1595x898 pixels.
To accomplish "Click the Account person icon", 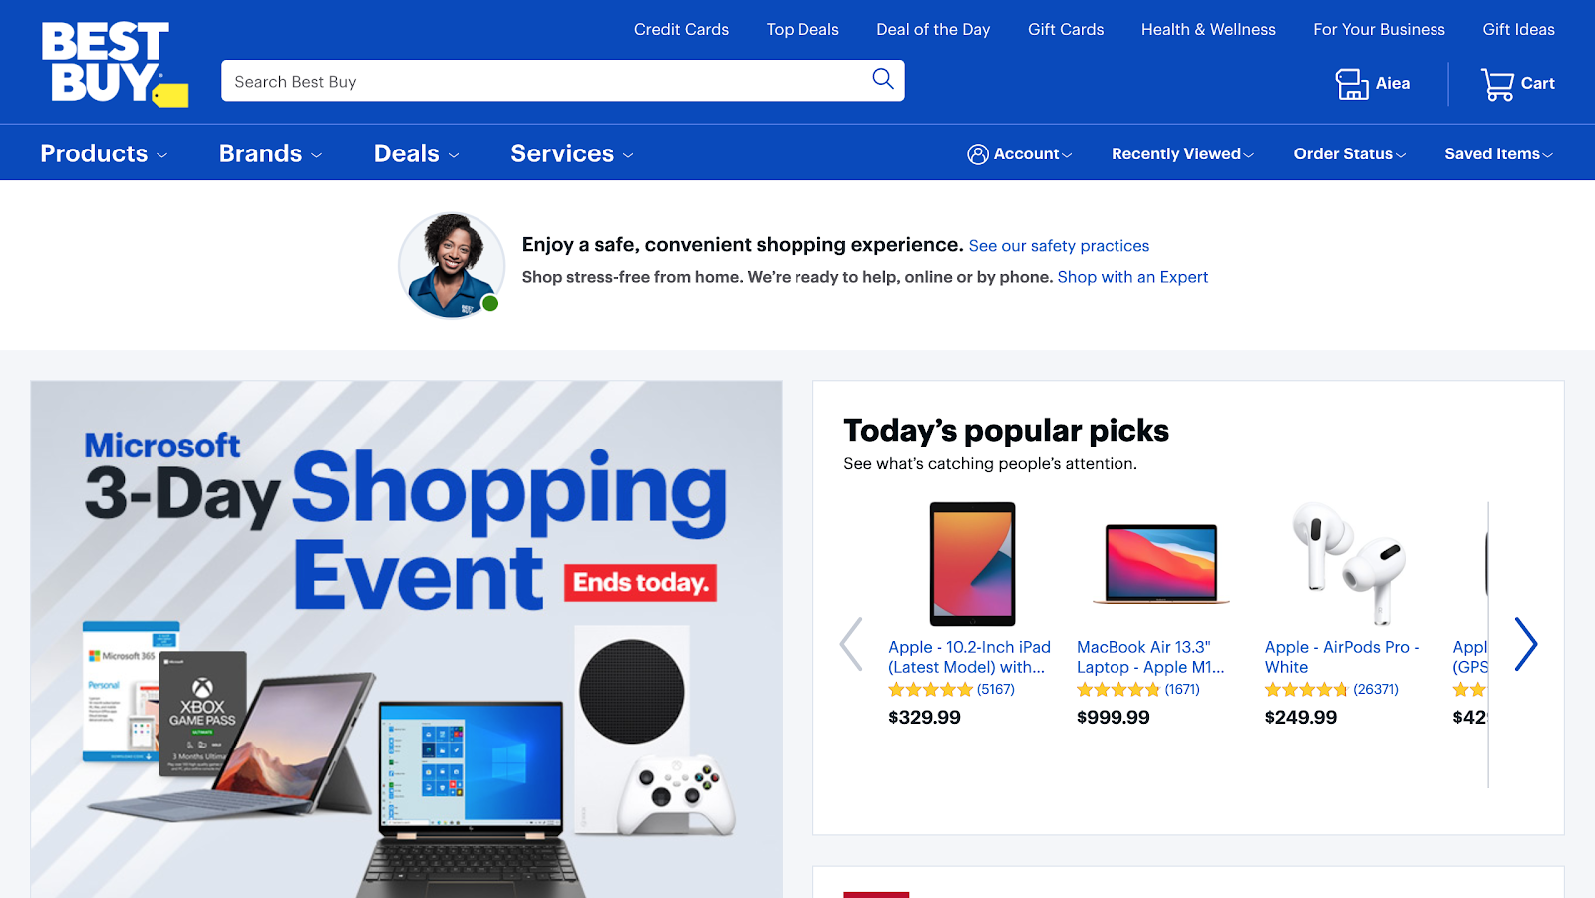I will click(x=978, y=154).
